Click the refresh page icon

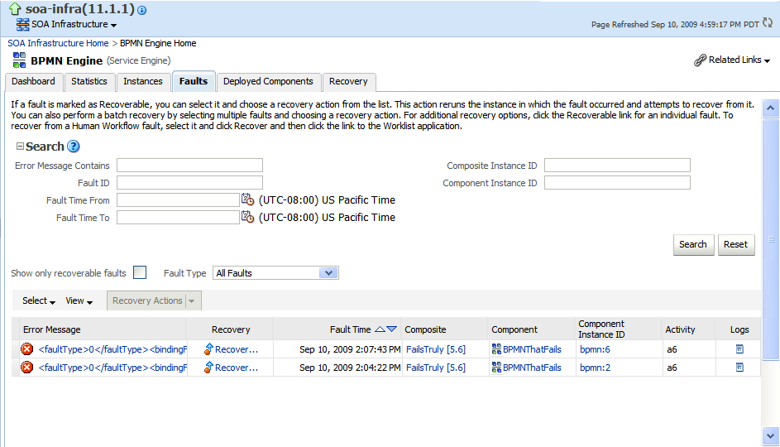pyautogui.click(x=768, y=23)
